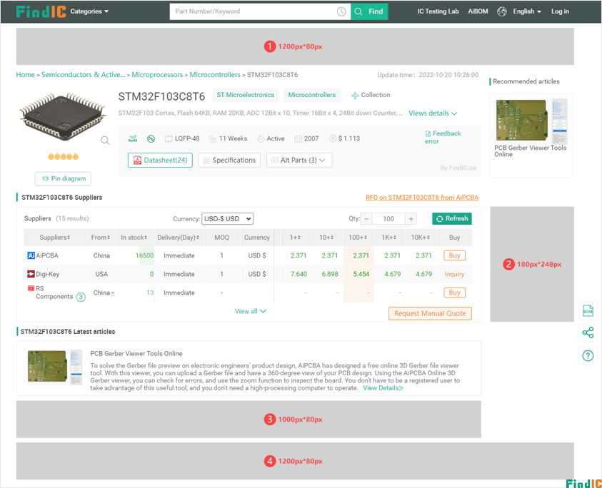The height and width of the screenshot is (488, 602).
Task: Open Specifications button
Action: [x=229, y=160]
